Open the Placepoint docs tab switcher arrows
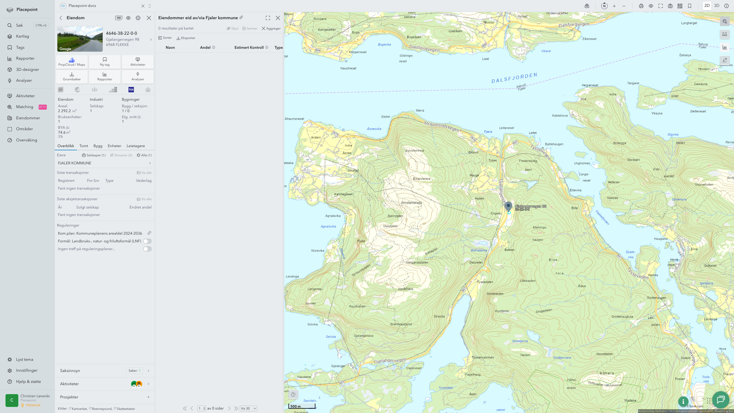This screenshot has width=734, height=413. [150, 6]
